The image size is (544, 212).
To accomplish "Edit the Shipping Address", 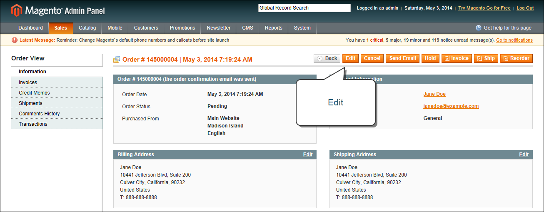I will click(x=524, y=155).
